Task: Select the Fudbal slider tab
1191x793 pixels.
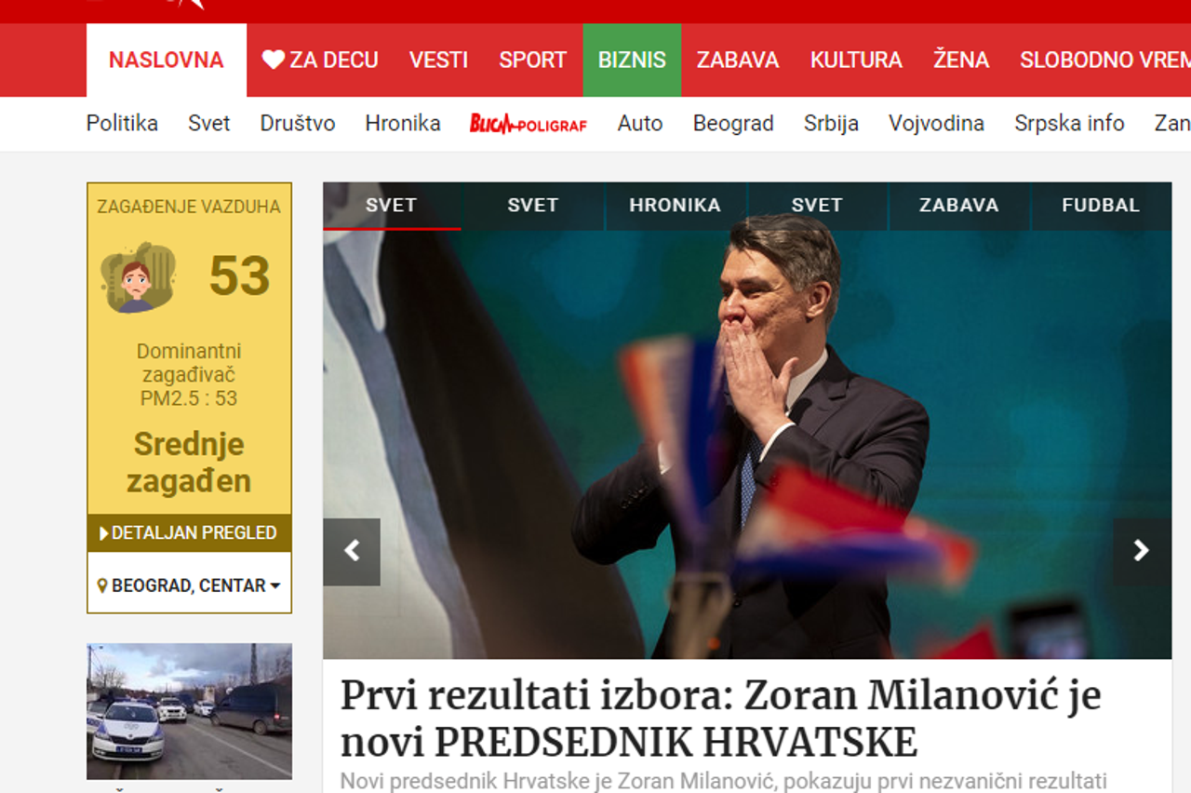Action: point(1101,206)
